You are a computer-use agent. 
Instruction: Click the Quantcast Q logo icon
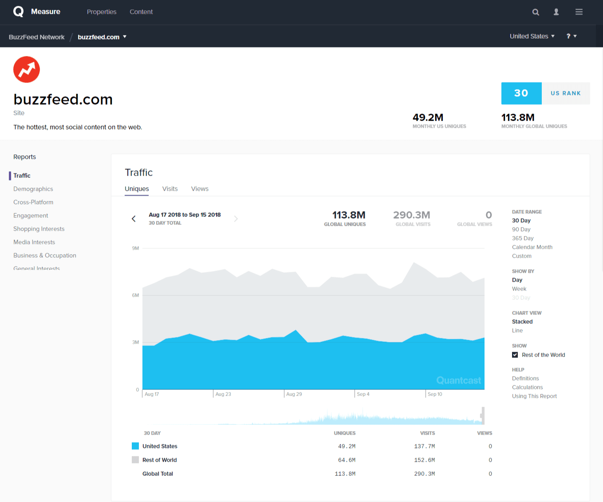click(18, 12)
